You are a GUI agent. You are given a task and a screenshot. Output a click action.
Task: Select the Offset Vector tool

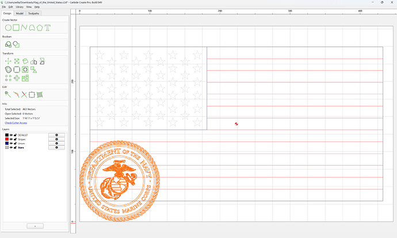[x=8, y=70]
